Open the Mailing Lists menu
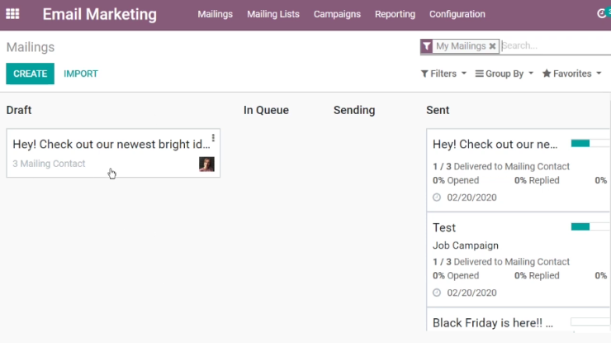Screen dimensions: 611x343 click(x=273, y=14)
